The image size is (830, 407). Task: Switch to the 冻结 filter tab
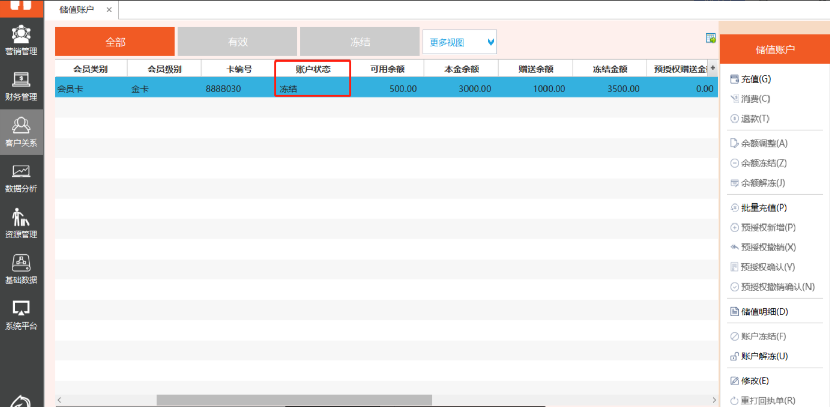click(360, 42)
